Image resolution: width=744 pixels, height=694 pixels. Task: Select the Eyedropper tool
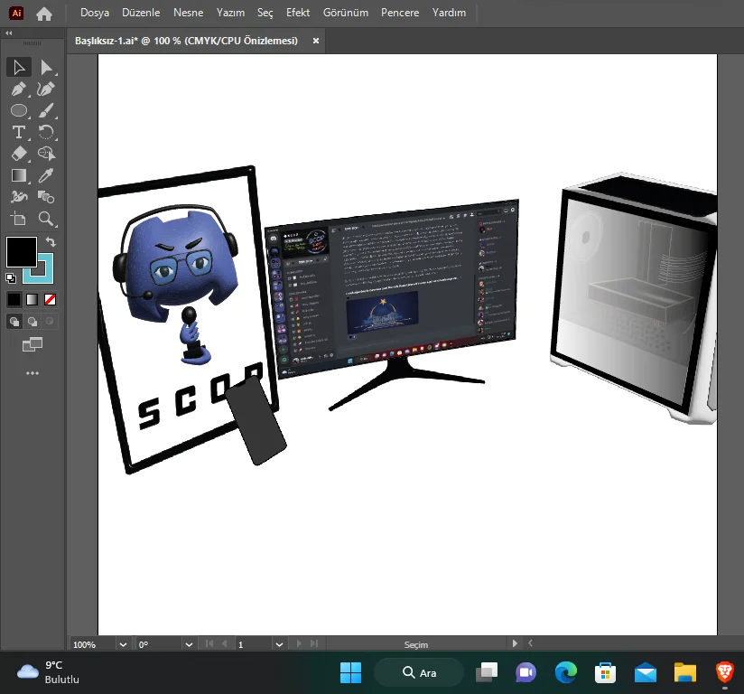pyautogui.click(x=46, y=175)
